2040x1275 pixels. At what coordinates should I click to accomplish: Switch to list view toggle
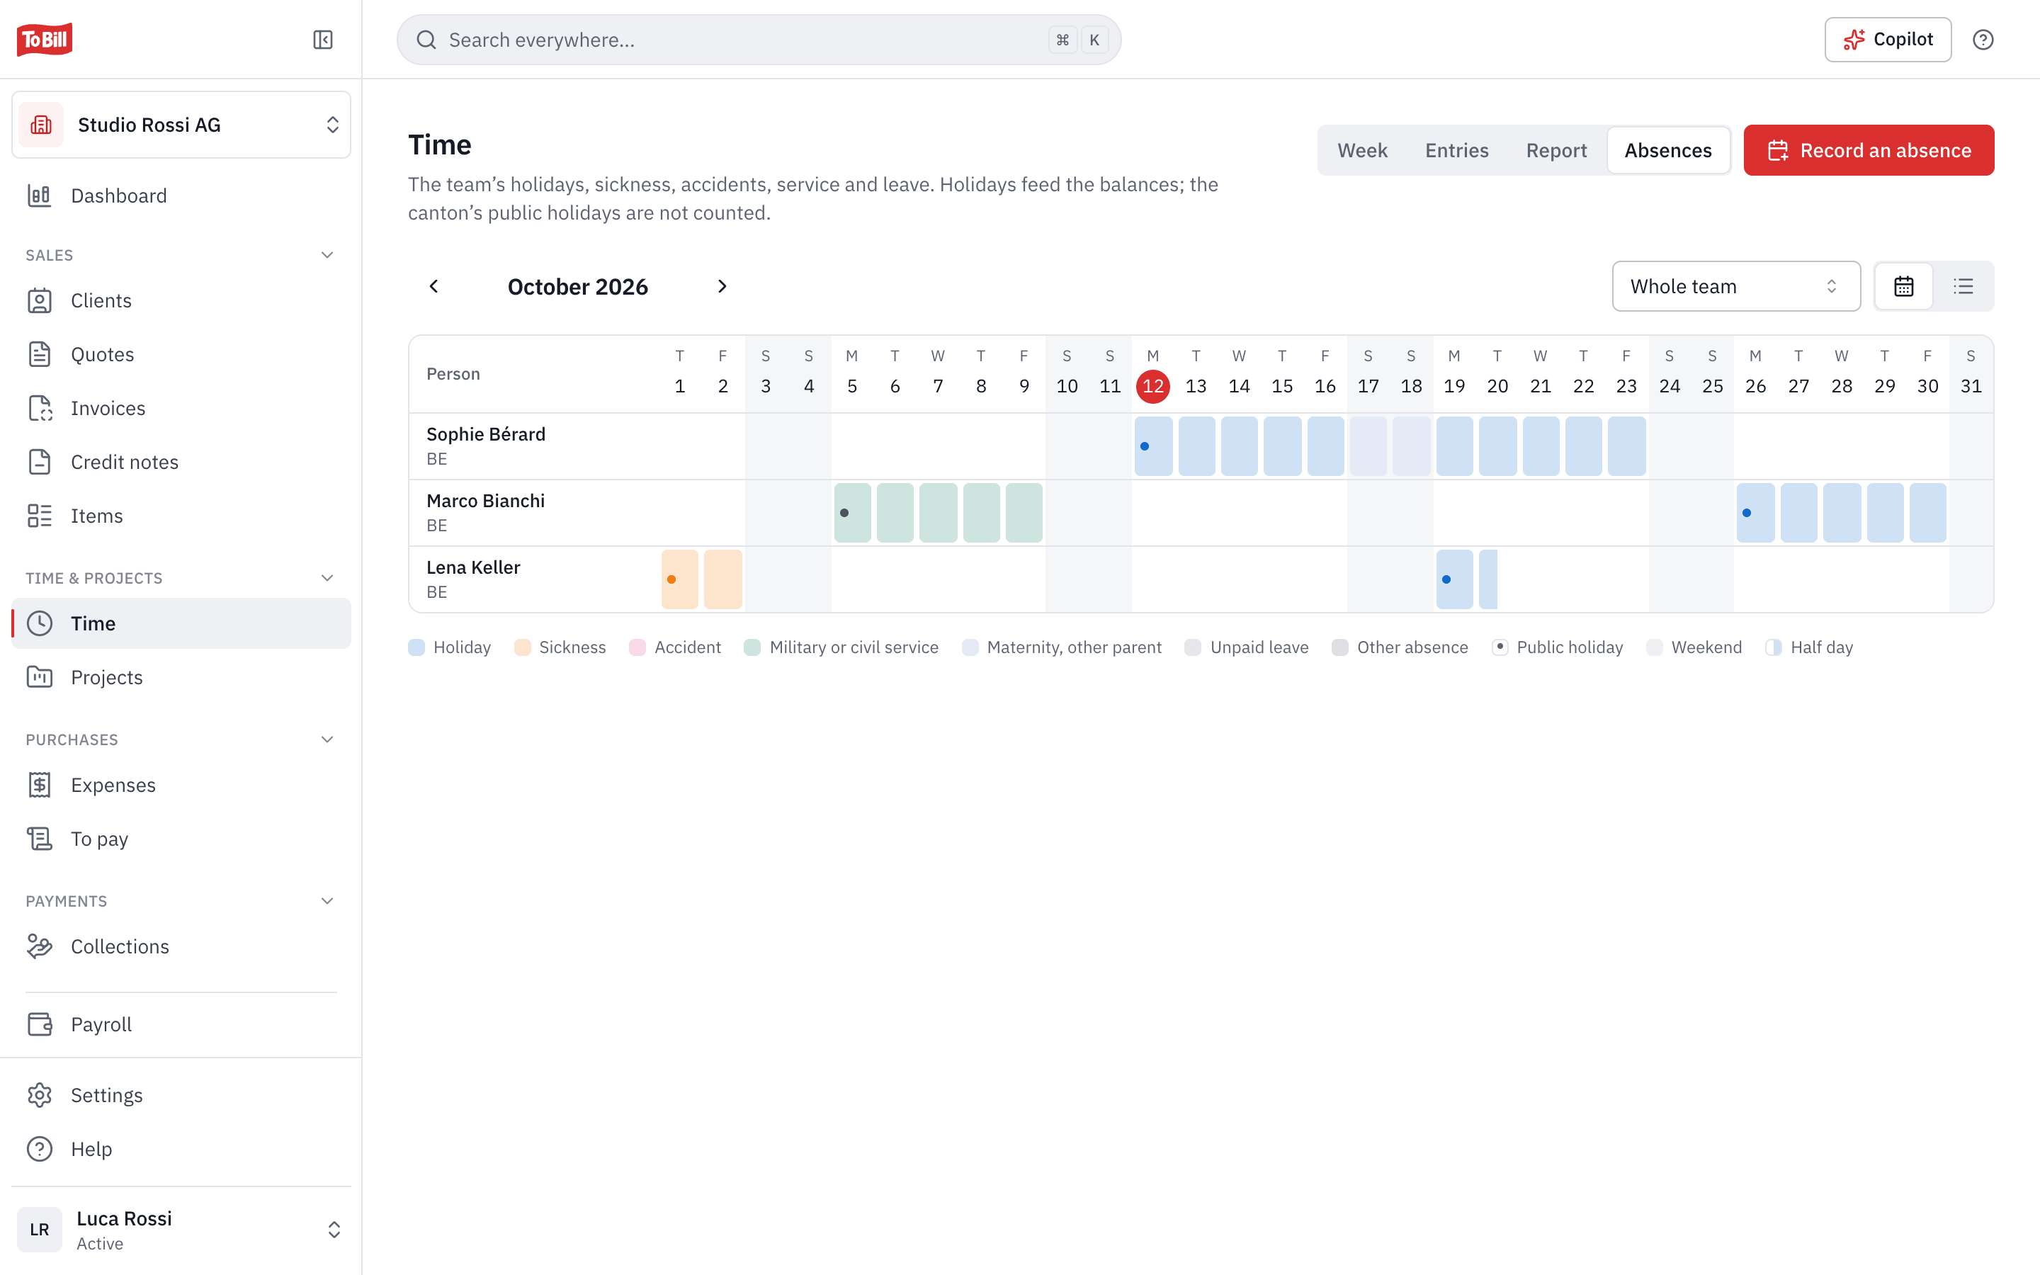1963,287
